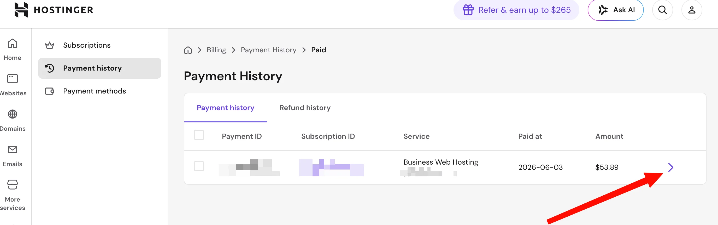Screen dimensions: 718x225
Task: Tick the select-all checkbox in the table header
Action: pos(199,135)
